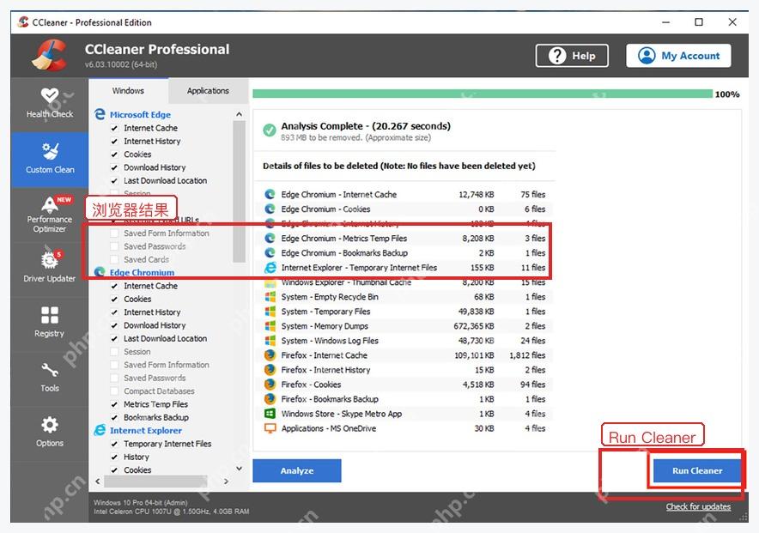Image resolution: width=759 pixels, height=533 pixels.
Task: Click Internet Explorer Temporary Internet Files icon
Action: pyautogui.click(x=270, y=268)
